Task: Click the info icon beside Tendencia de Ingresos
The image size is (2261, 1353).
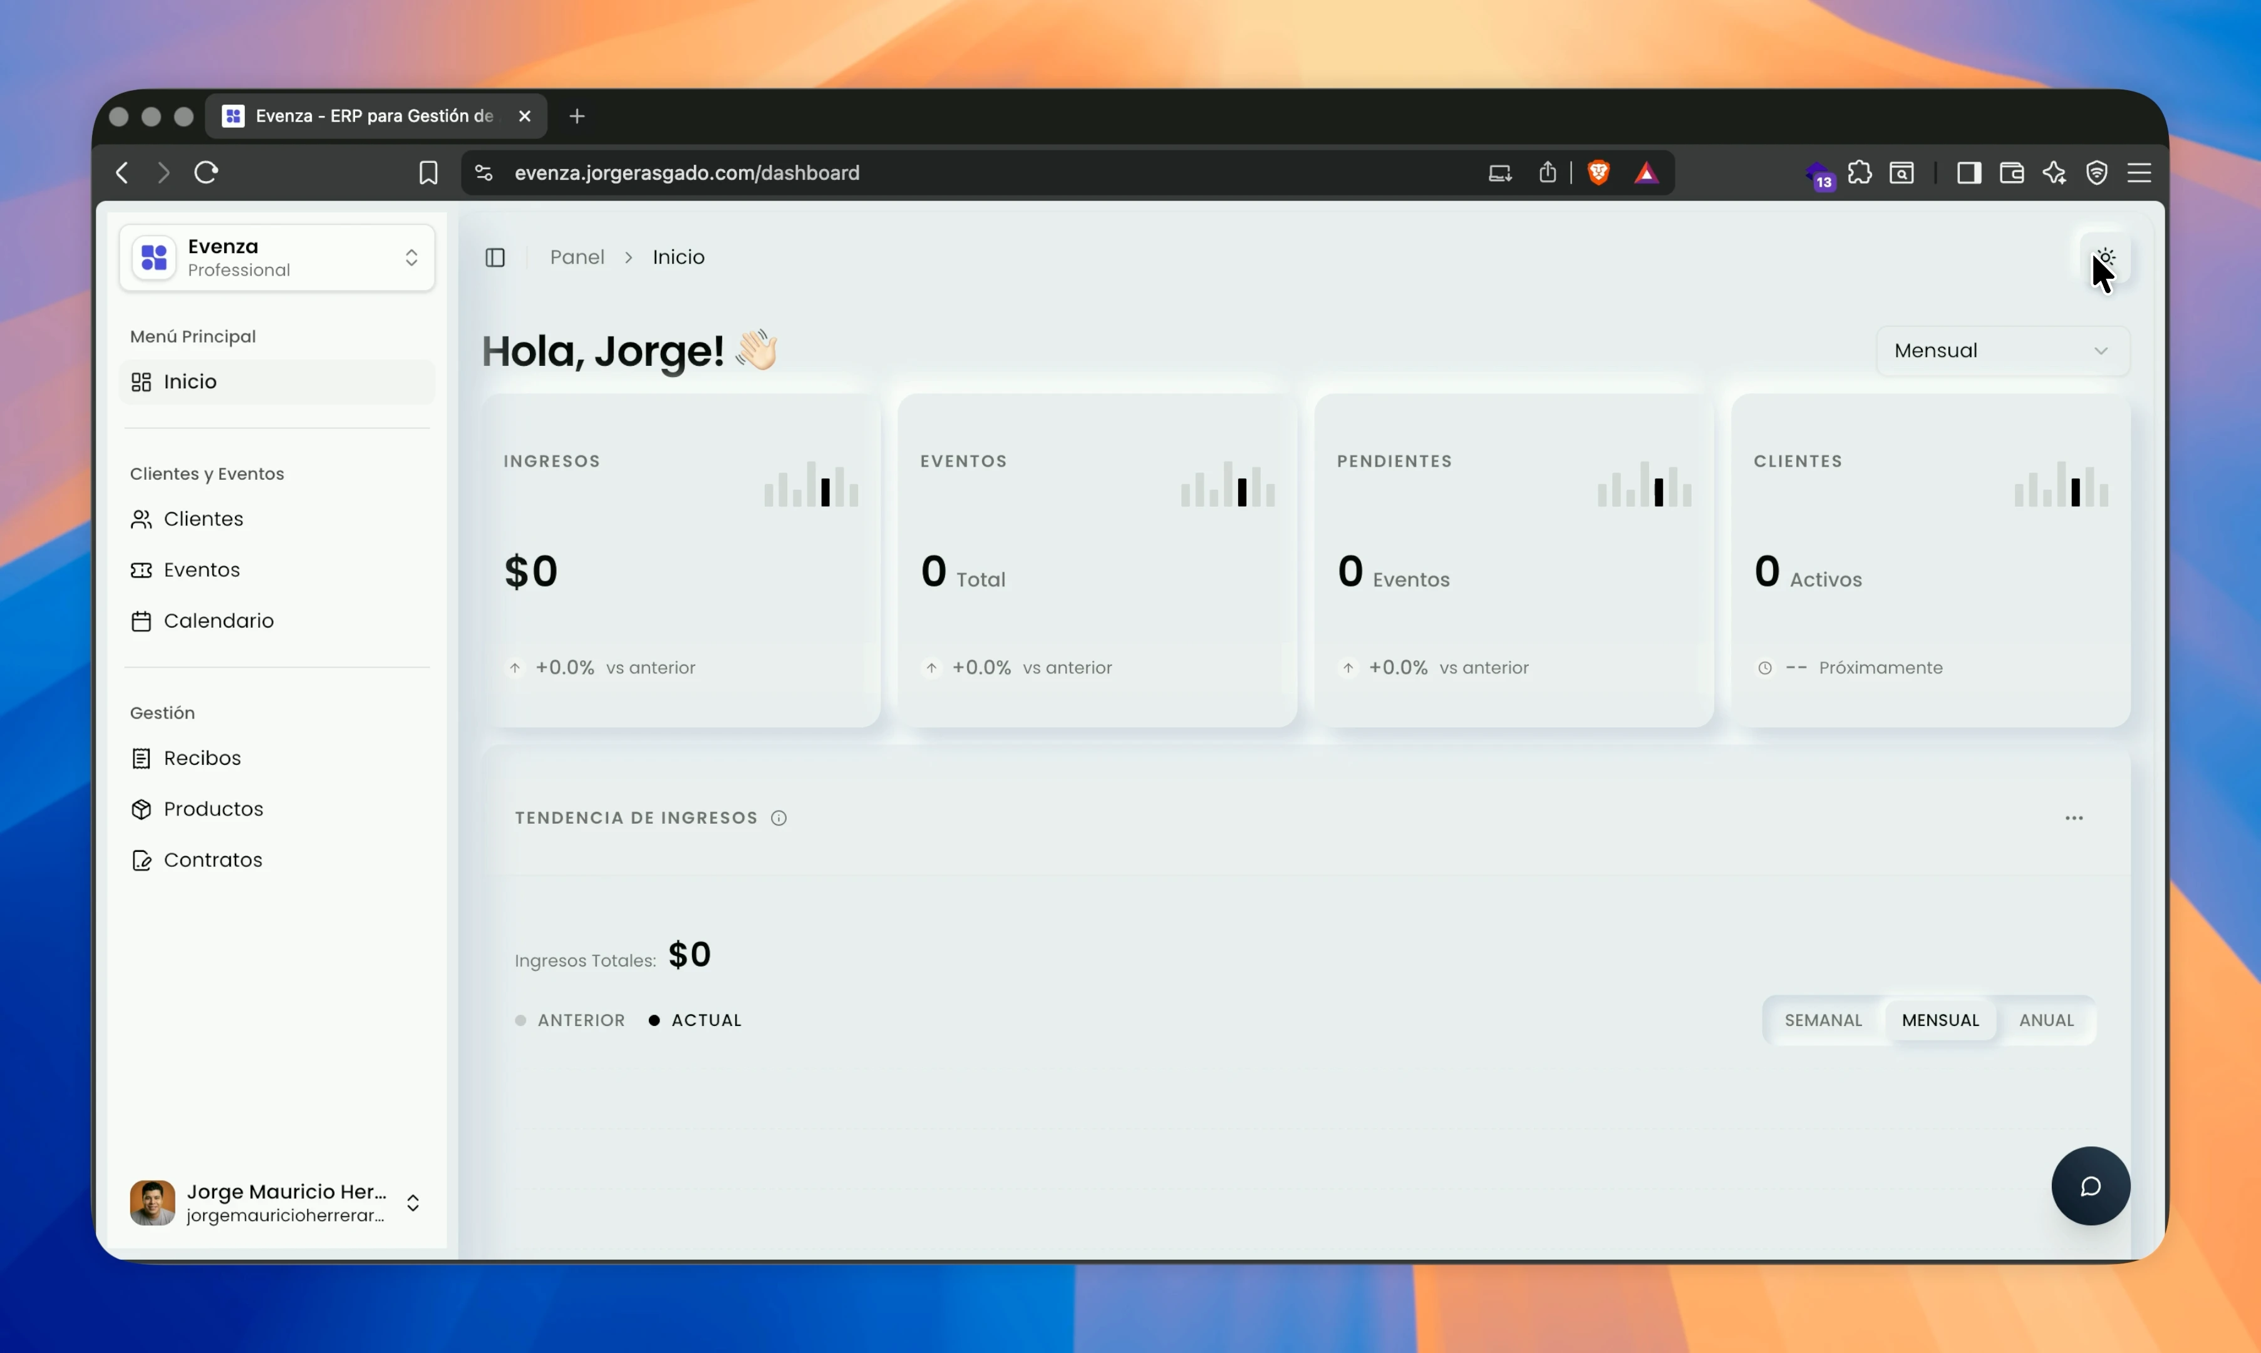Action: pyautogui.click(x=779, y=817)
